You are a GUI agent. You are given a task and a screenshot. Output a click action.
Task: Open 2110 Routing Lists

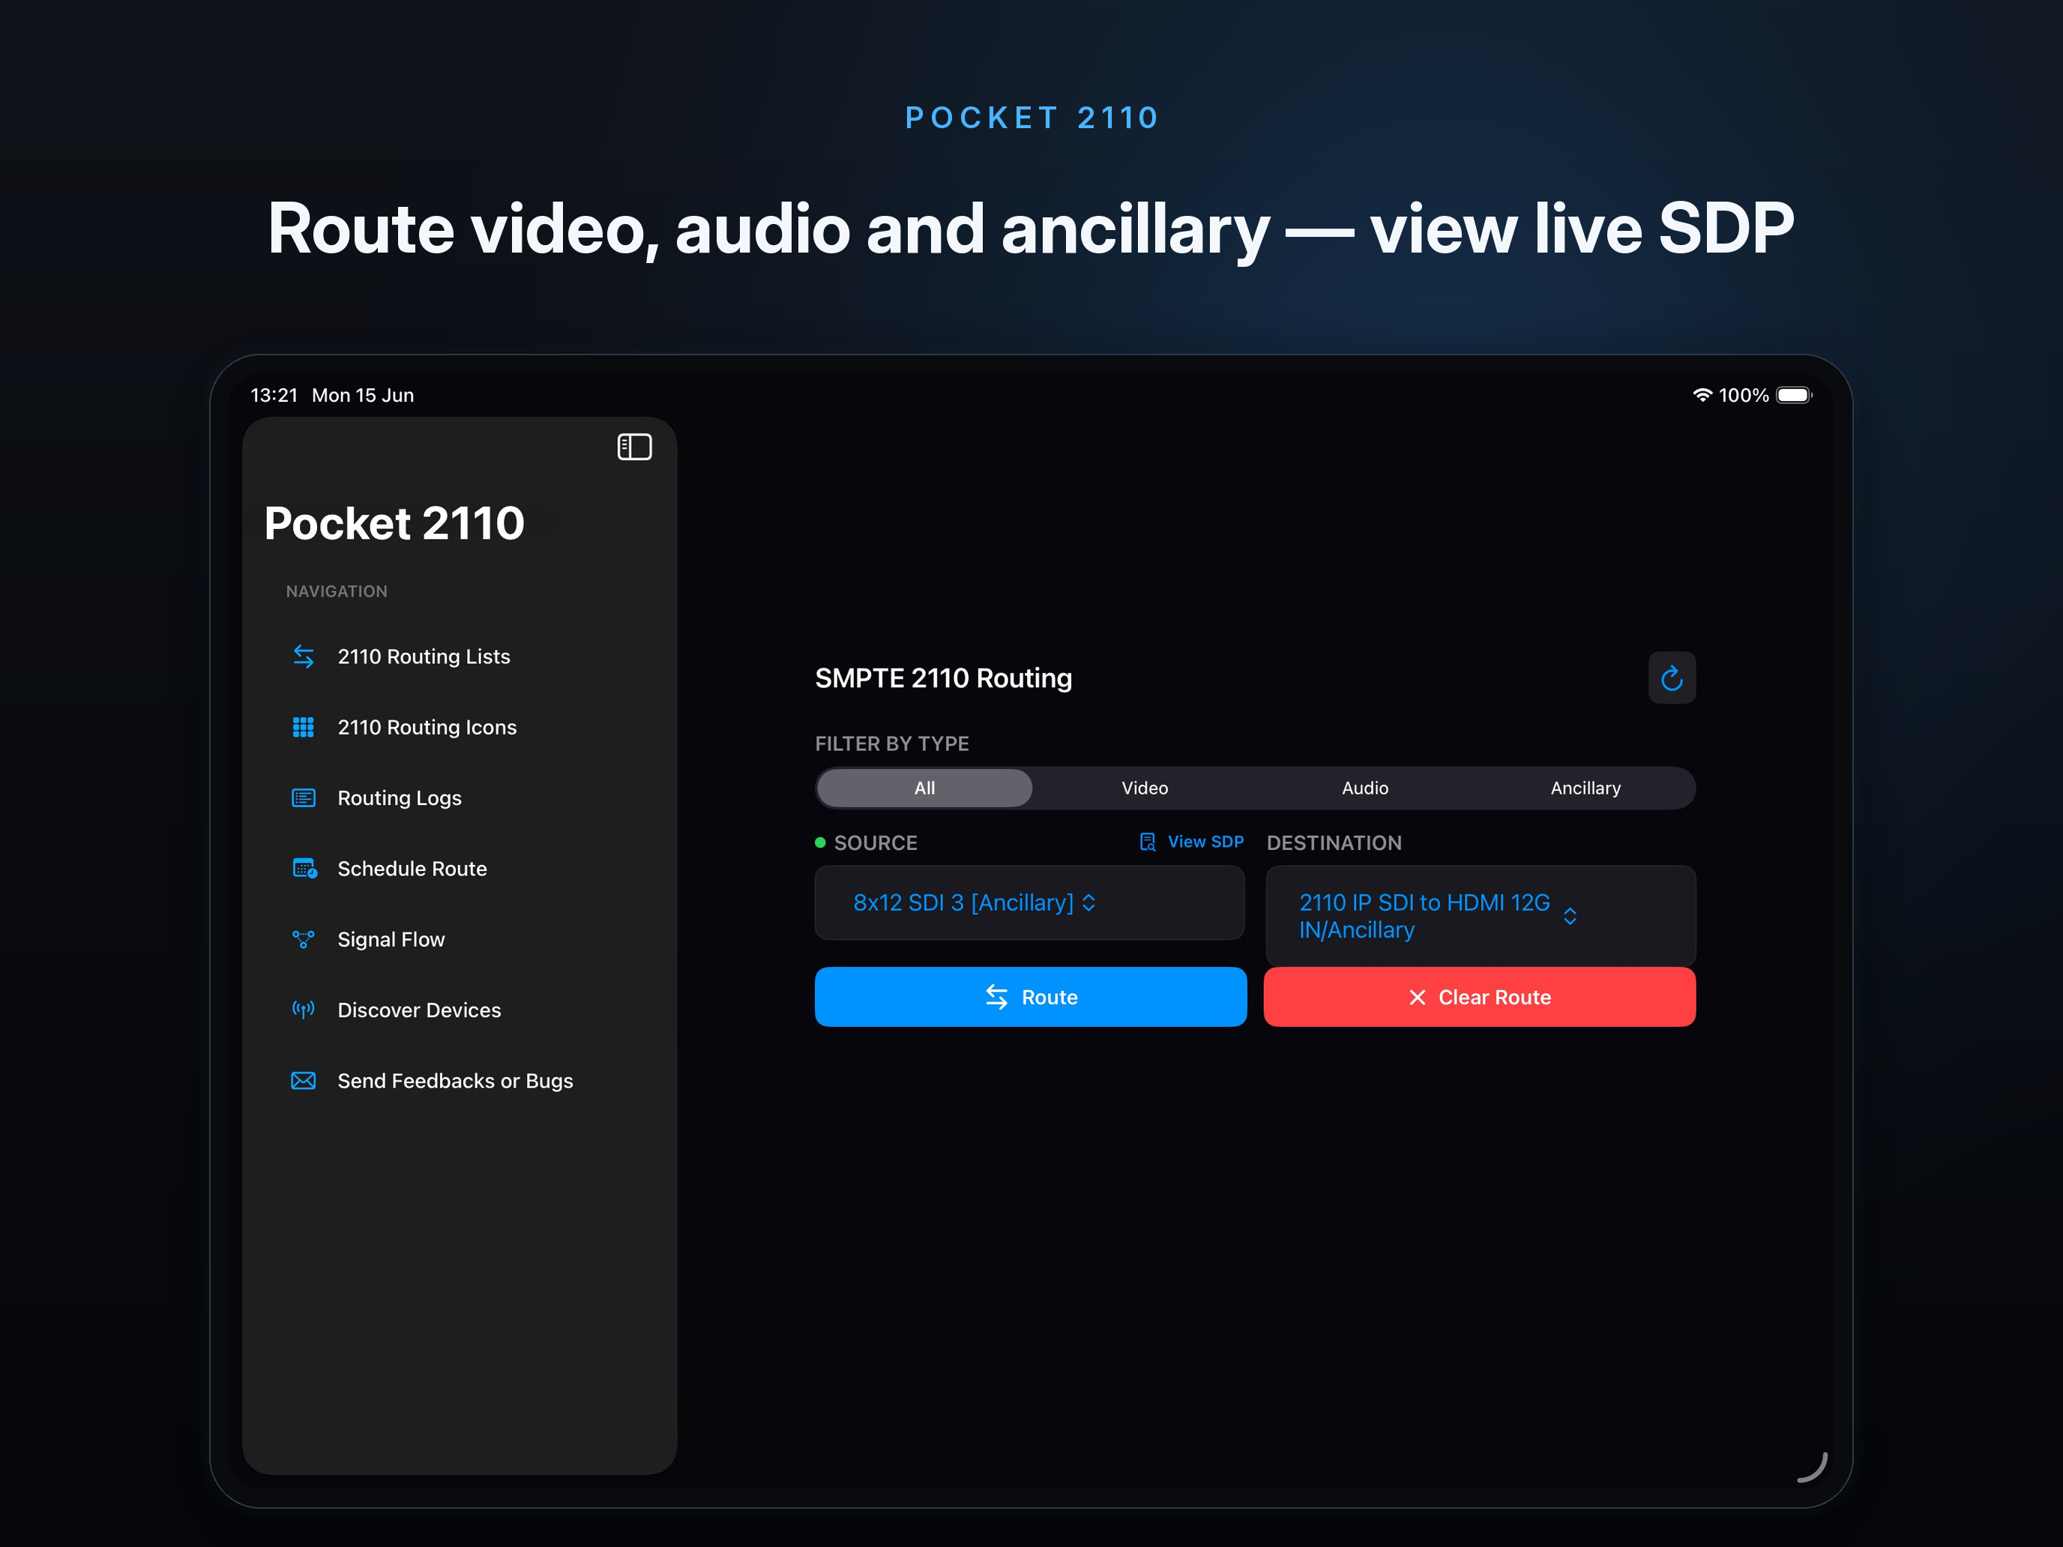[460, 657]
